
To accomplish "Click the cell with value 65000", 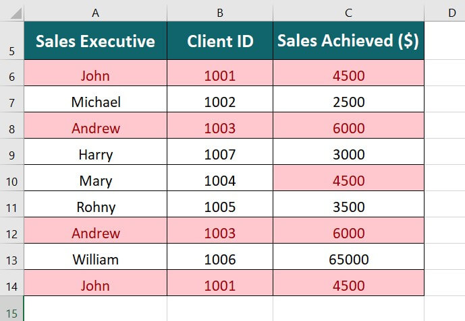I will tap(348, 260).
